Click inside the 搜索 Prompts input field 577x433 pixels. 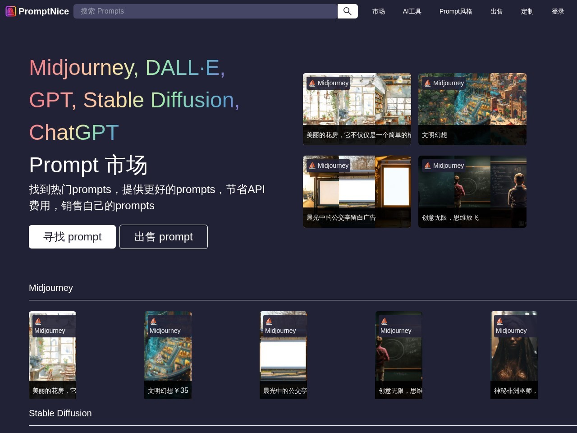[x=205, y=11]
